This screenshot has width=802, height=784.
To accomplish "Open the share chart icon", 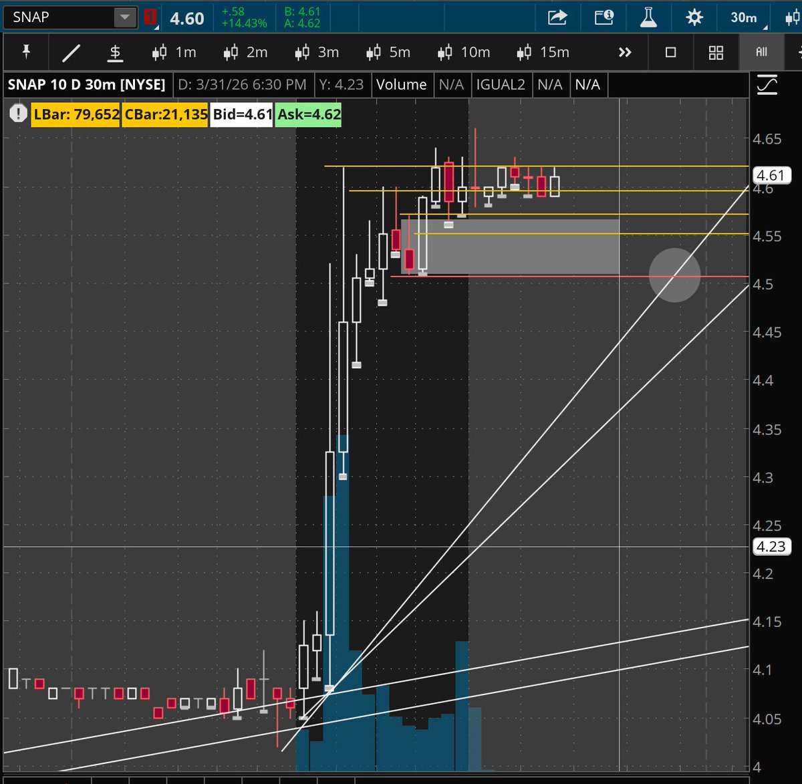I will coord(557,17).
